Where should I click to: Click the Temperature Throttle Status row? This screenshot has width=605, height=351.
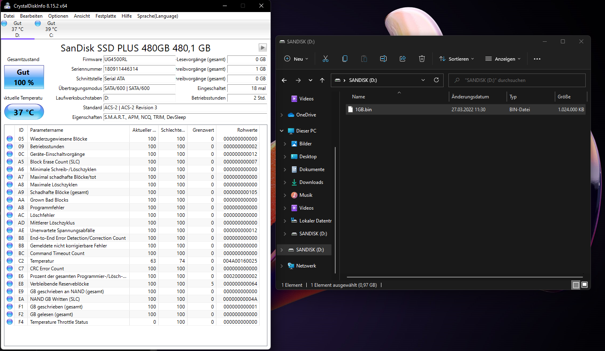132,322
